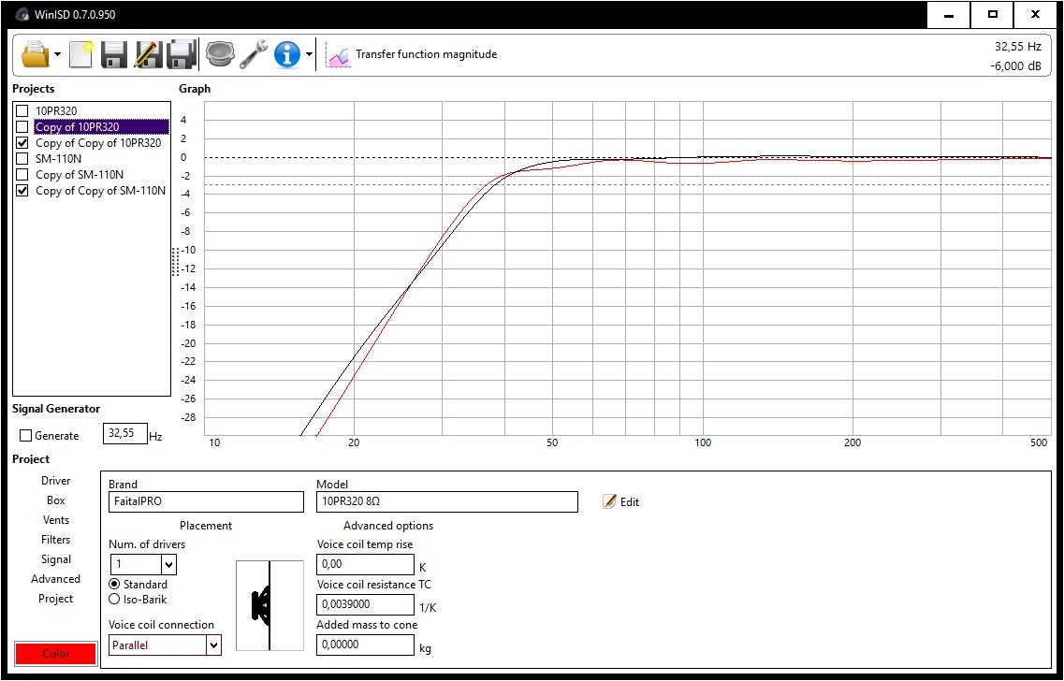The height and width of the screenshot is (681, 1064).
Task: Click the blue info icon
Action: [x=287, y=54]
